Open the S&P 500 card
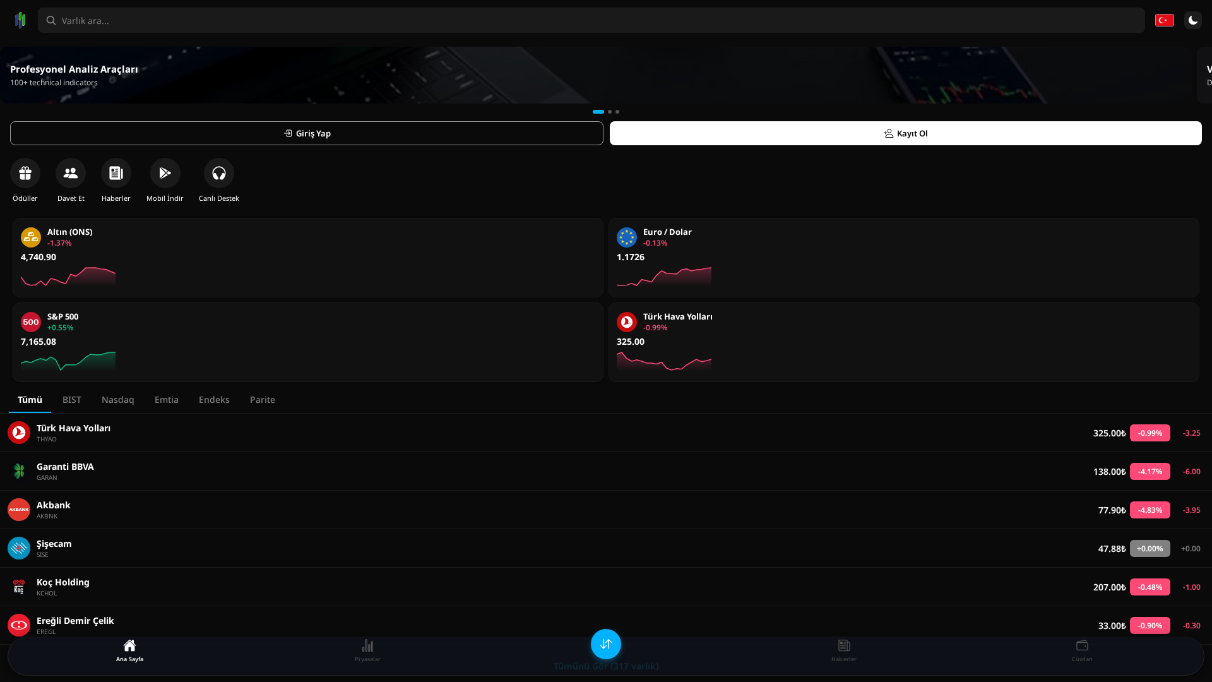 pyautogui.click(x=308, y=342)
